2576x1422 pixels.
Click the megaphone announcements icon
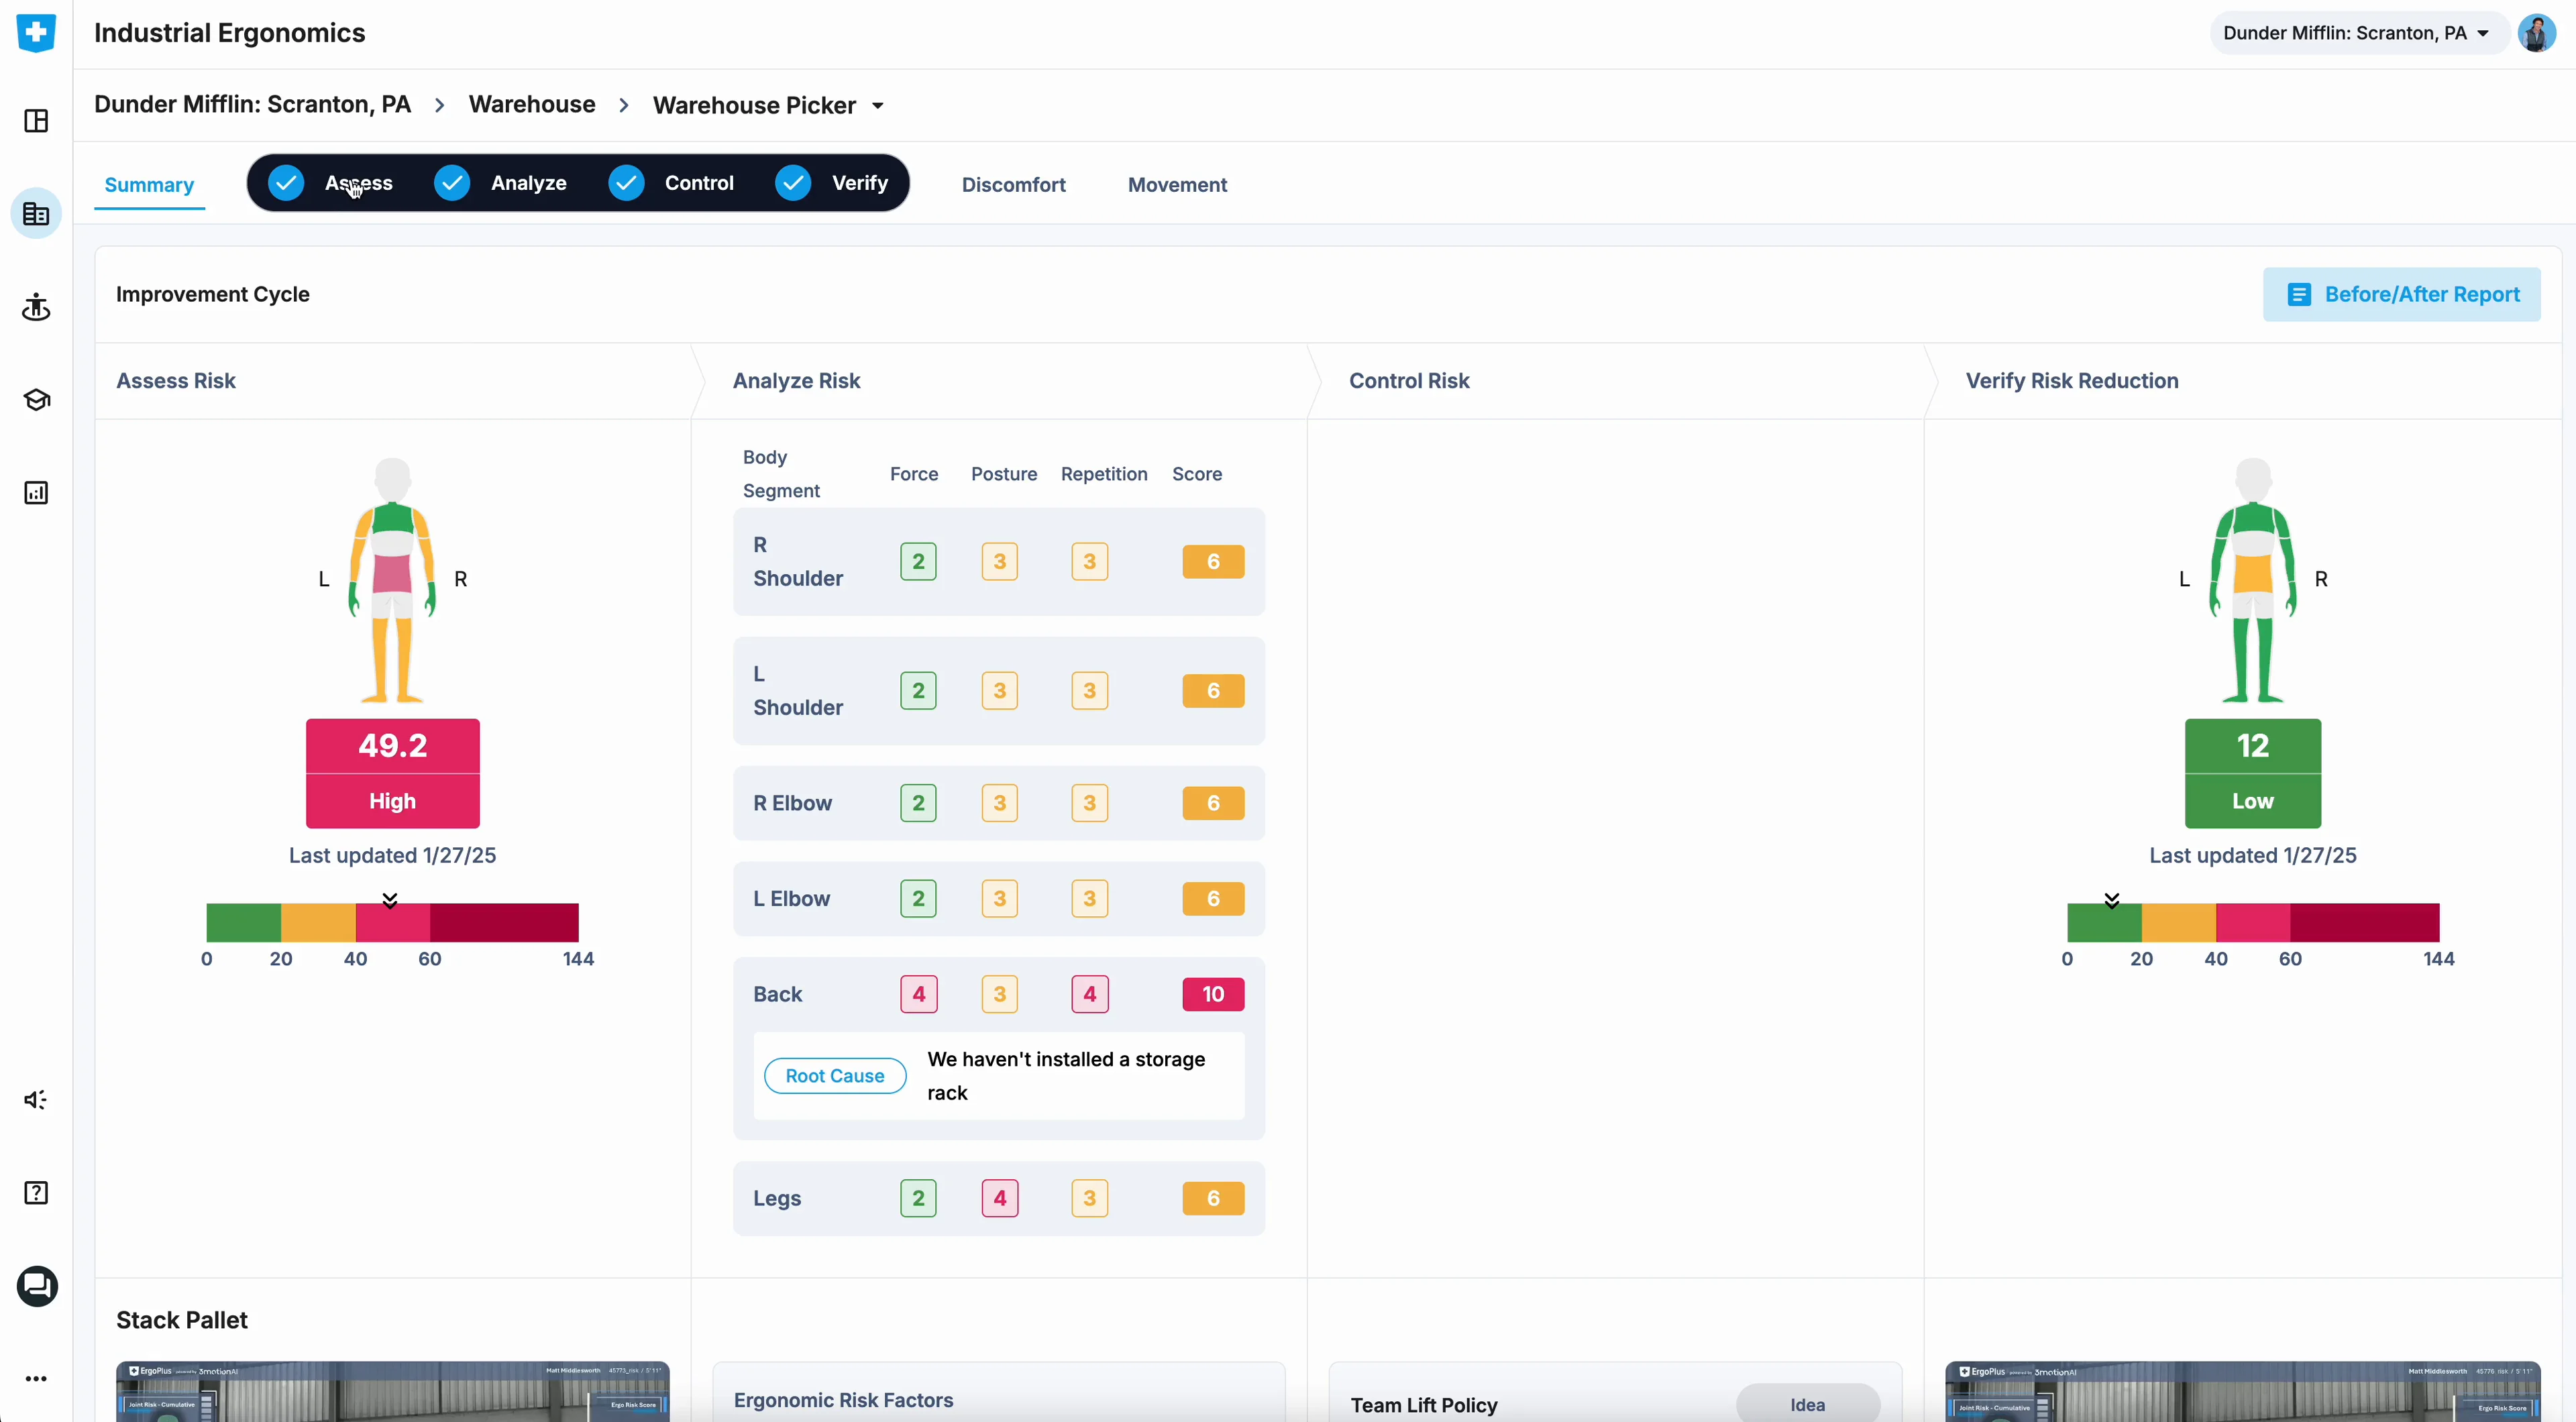pyautogui.click(x=36, y=1100)
